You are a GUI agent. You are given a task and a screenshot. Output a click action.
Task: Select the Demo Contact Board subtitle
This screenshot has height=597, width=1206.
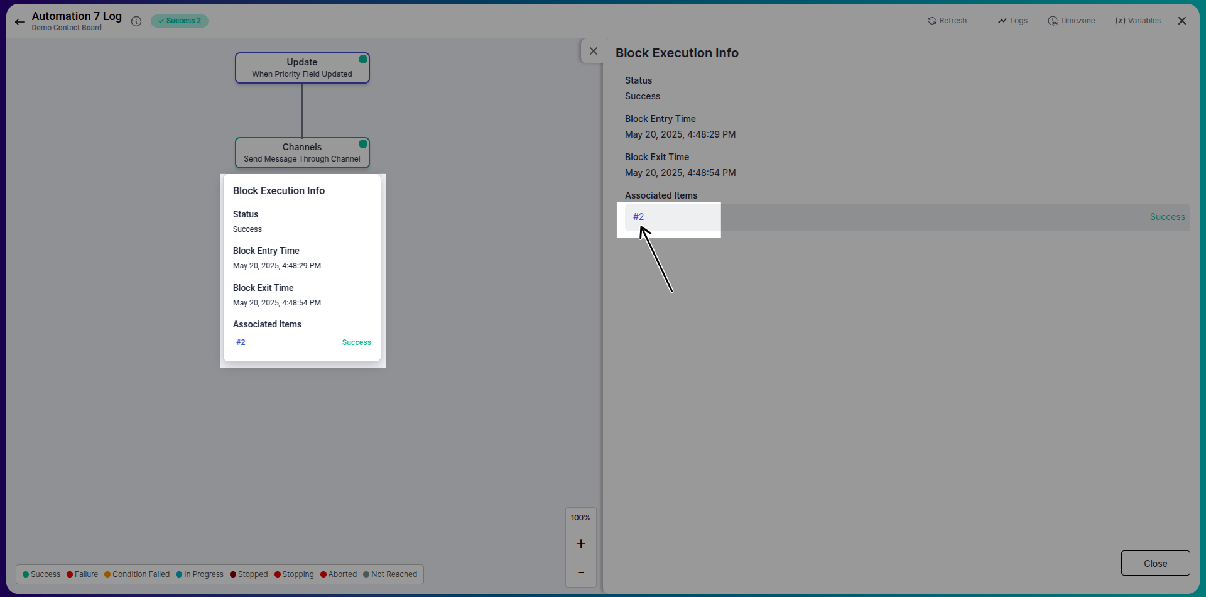click(x=67, y=28)
